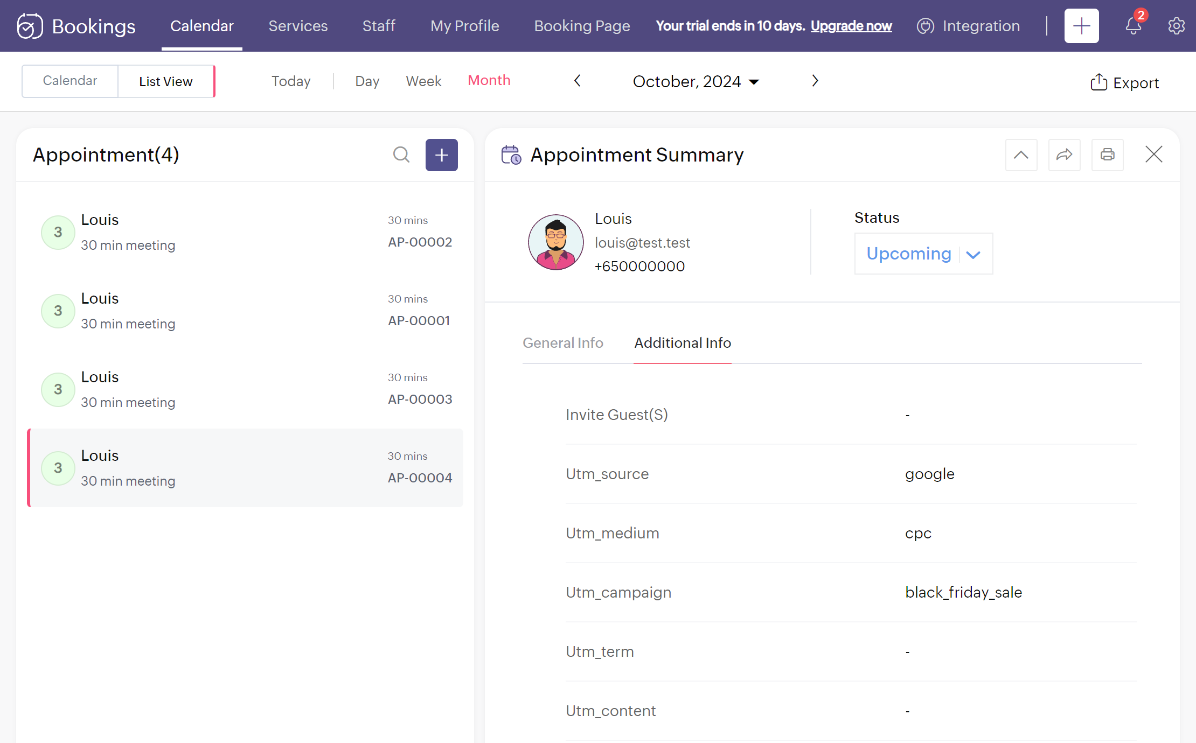Viewport: 1196px width, 743px height.
Task: Open the Integration plug icon
Action: pos(925,26)
